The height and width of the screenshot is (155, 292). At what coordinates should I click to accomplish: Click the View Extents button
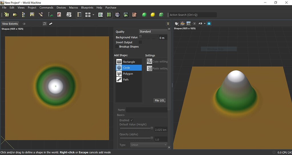(x=10, y=24)
